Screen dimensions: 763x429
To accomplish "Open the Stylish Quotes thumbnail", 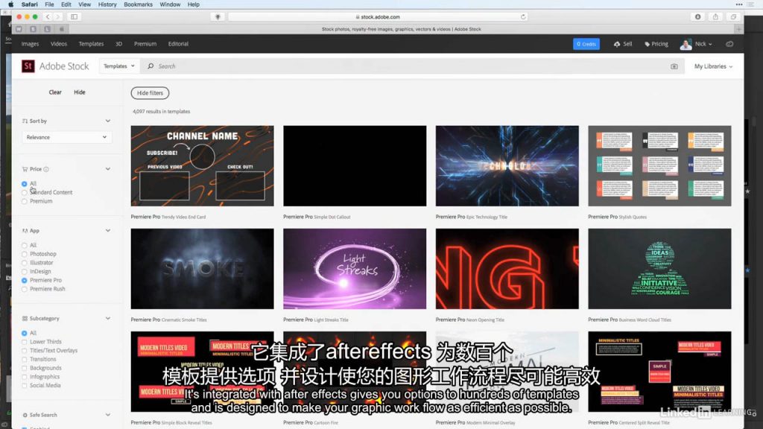I will tap(659, 166).
